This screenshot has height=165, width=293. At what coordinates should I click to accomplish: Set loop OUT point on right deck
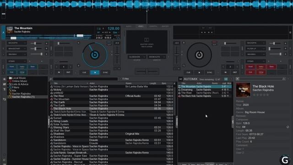pos(235,72)
